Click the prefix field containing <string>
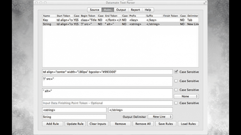241x135 pixels. [74, 110]
